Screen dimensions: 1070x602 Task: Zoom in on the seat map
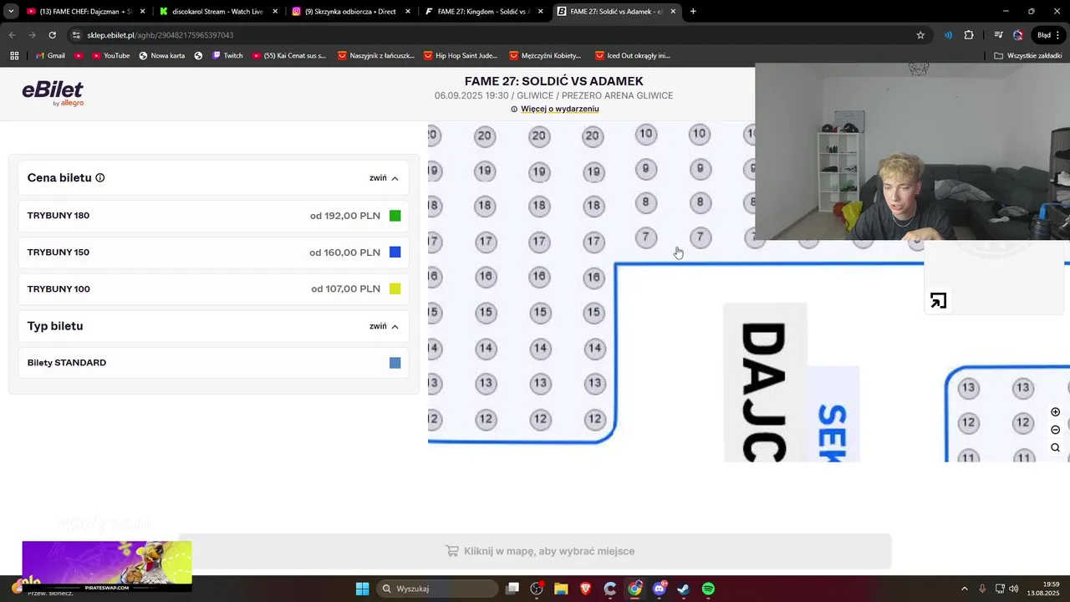[1055, 412]
